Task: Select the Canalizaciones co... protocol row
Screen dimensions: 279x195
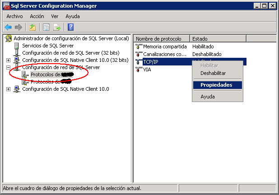Action: (191, 54)
